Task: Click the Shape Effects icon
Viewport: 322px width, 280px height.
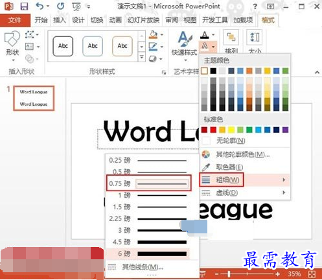Action: [153, 59]
